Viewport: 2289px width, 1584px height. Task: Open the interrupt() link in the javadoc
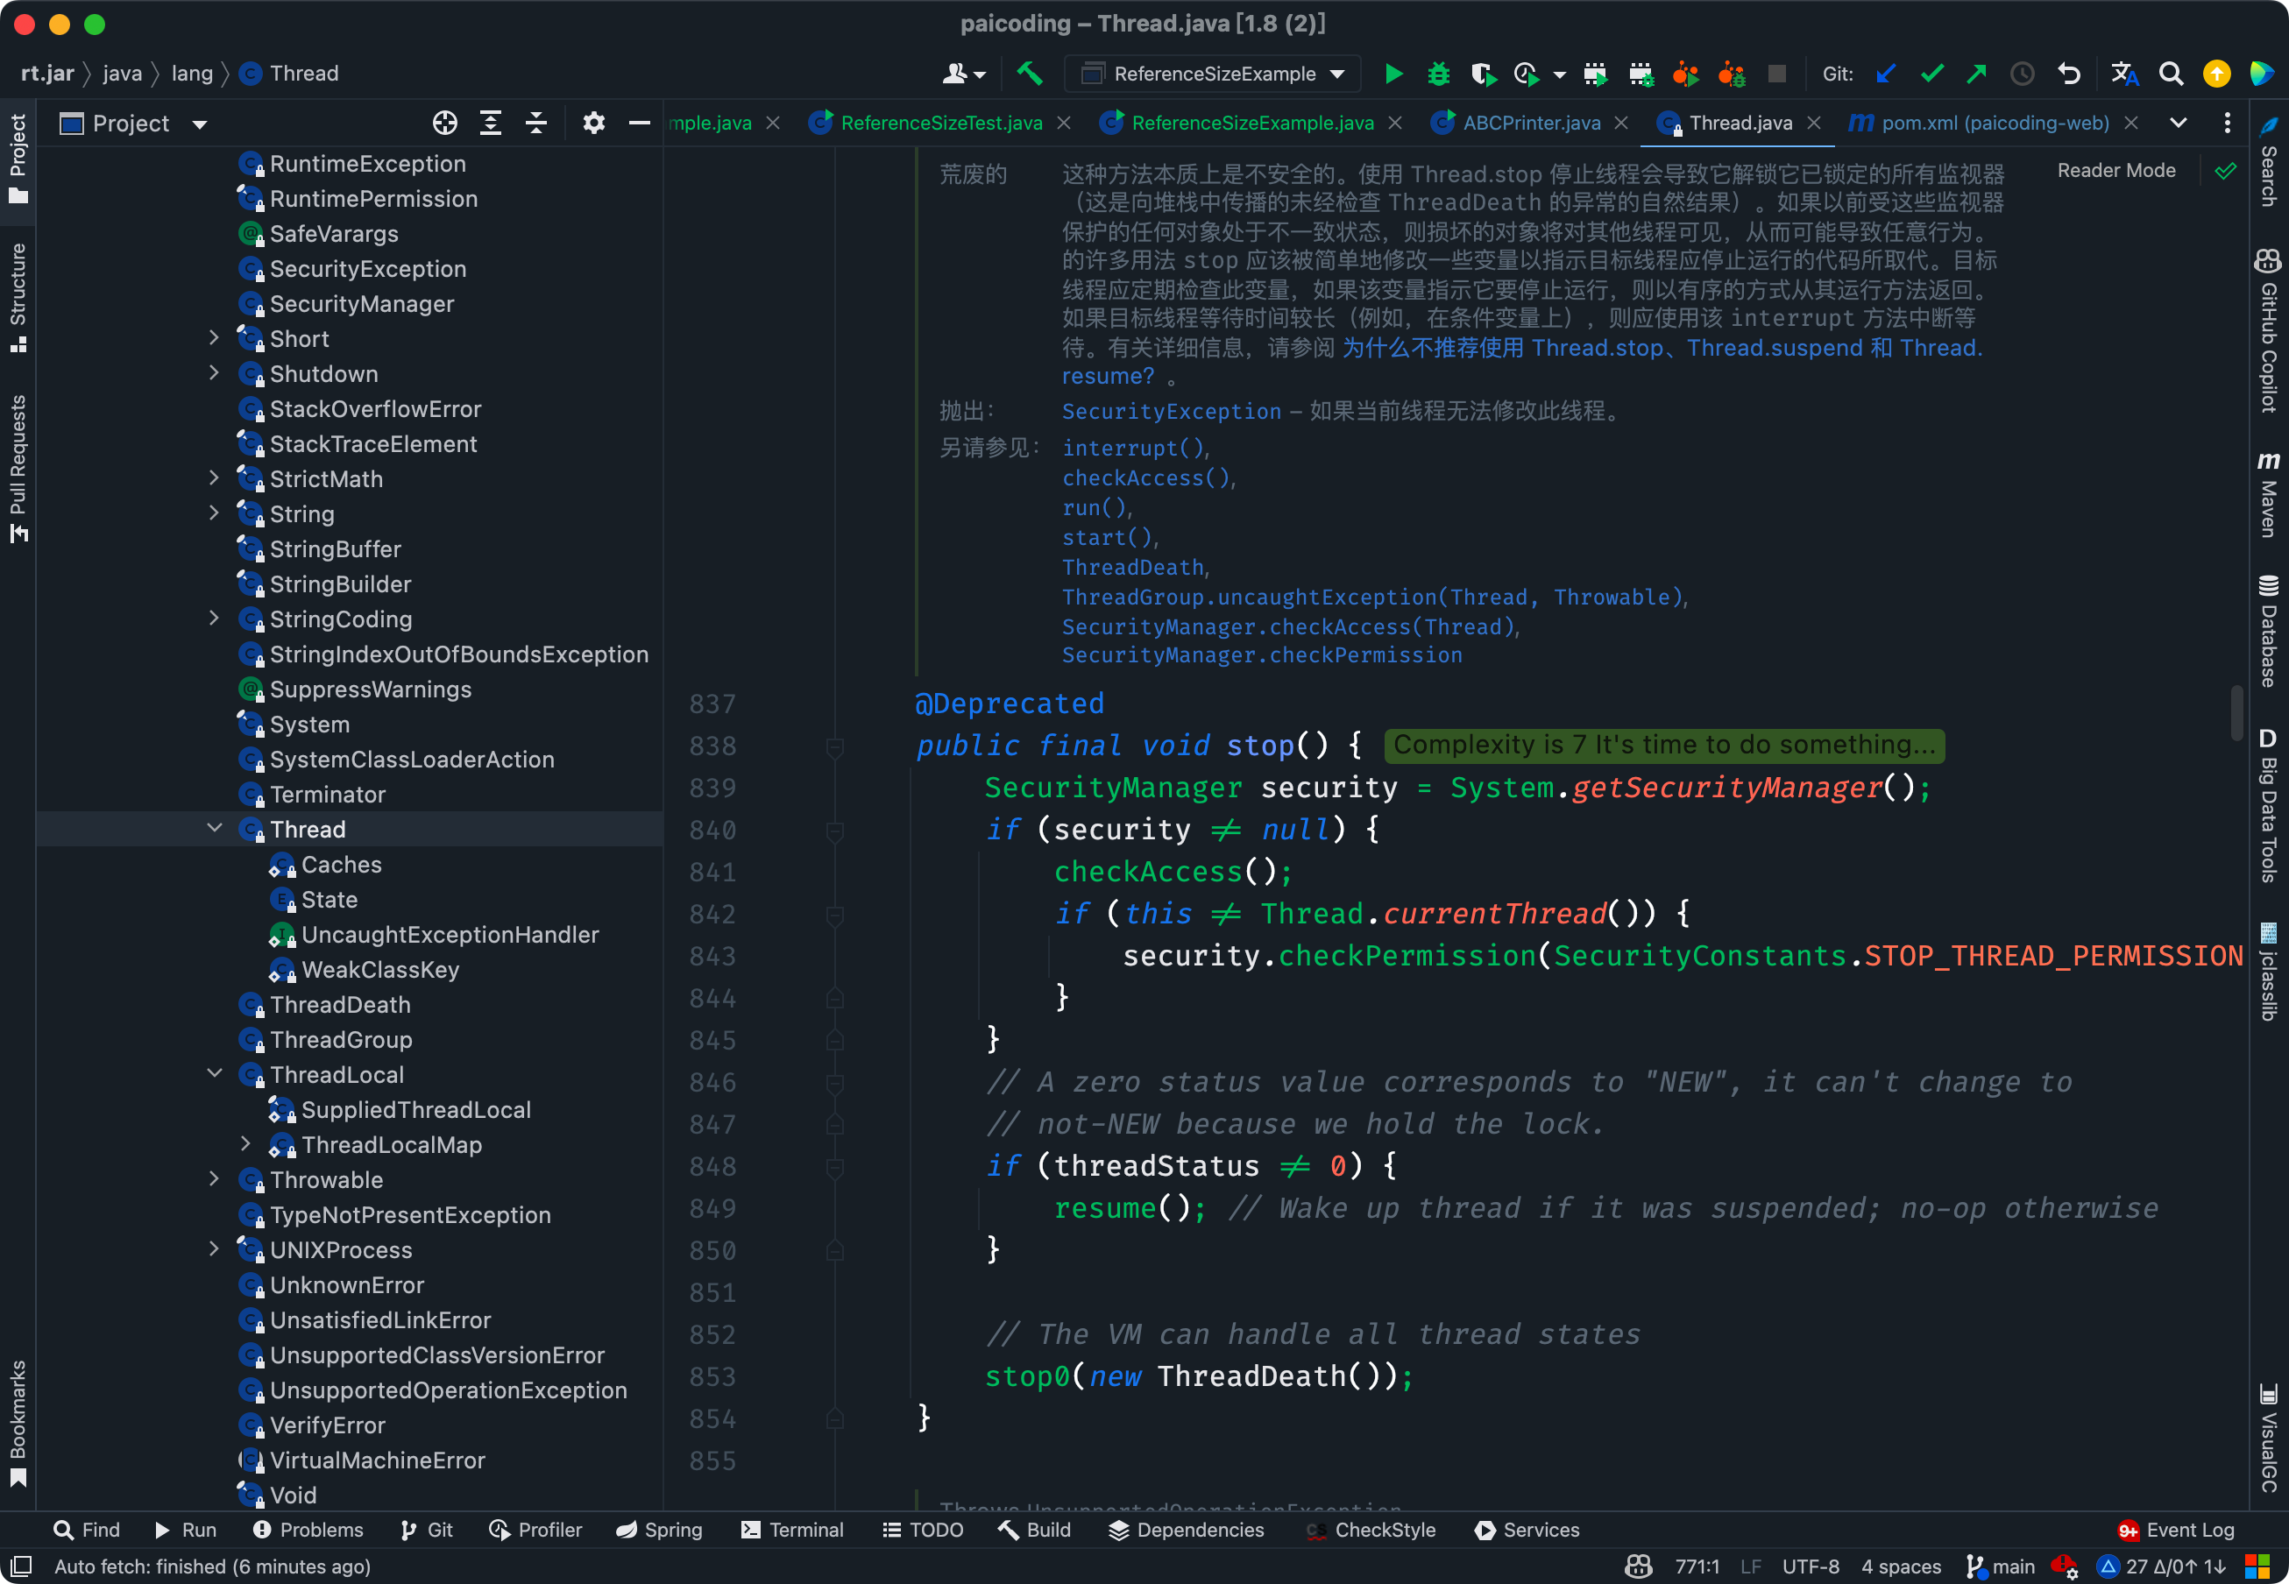tap(1131, 448)
